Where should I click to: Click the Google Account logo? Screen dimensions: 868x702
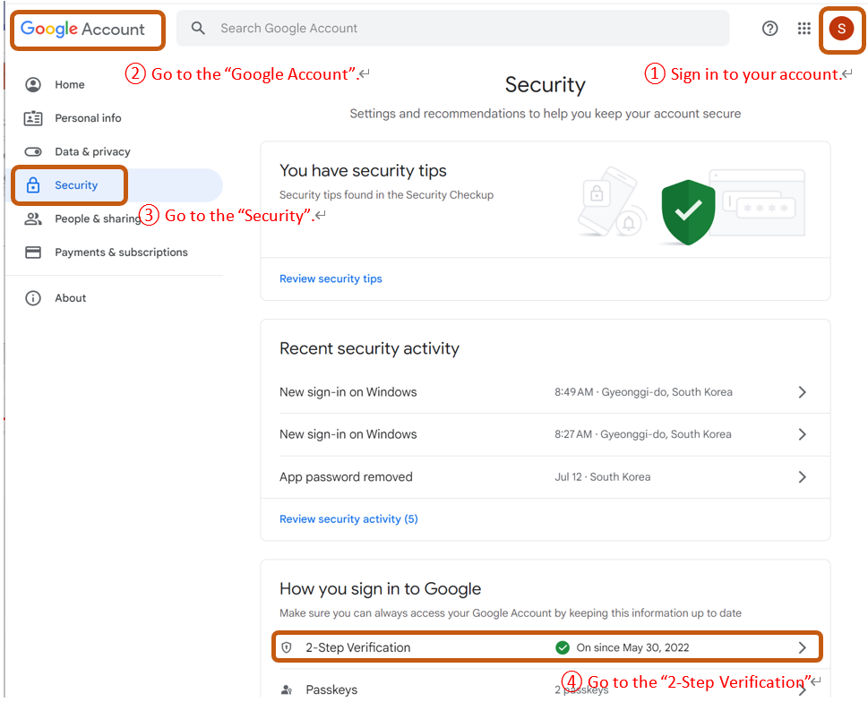83,30
